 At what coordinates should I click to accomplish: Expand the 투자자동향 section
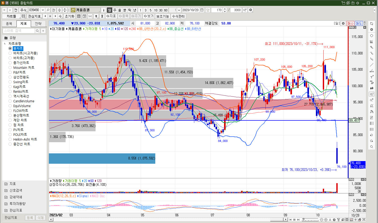tap(6, 204)
